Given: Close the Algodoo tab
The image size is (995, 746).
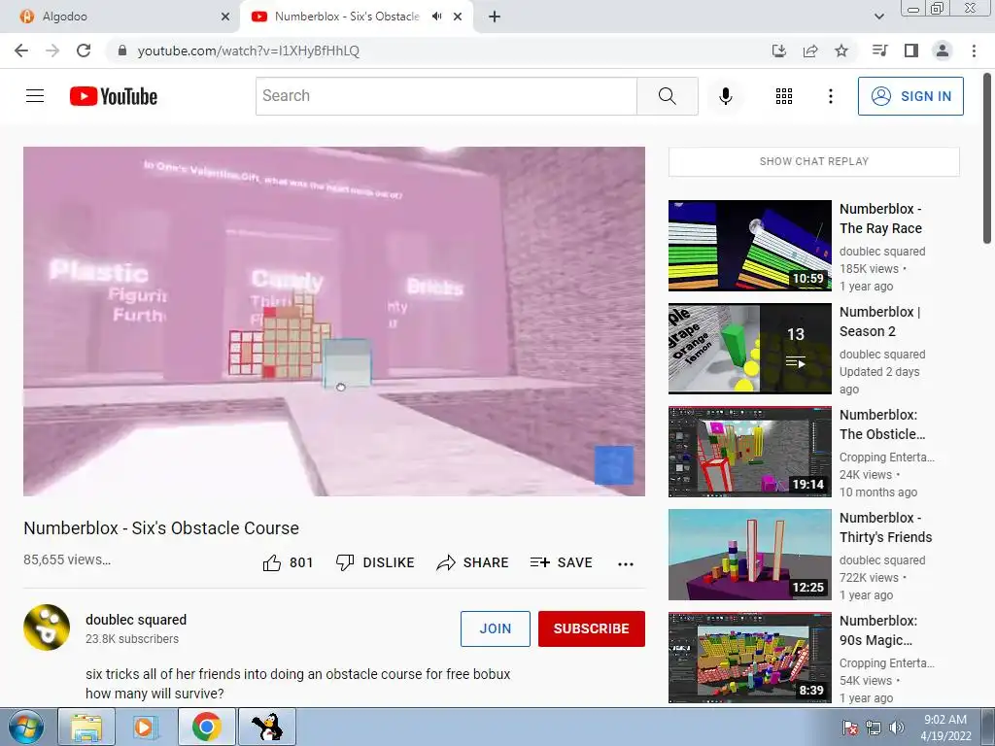Looking at the screenshot, I should (225, 17).
